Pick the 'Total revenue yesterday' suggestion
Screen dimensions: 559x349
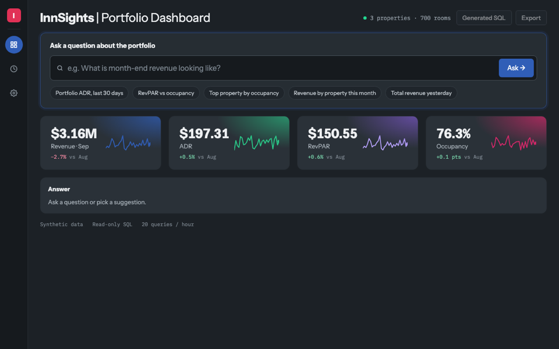point(421,93)
